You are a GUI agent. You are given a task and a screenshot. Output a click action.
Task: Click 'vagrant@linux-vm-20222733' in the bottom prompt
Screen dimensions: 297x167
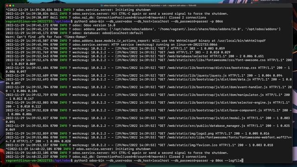(x=29, y=161)
